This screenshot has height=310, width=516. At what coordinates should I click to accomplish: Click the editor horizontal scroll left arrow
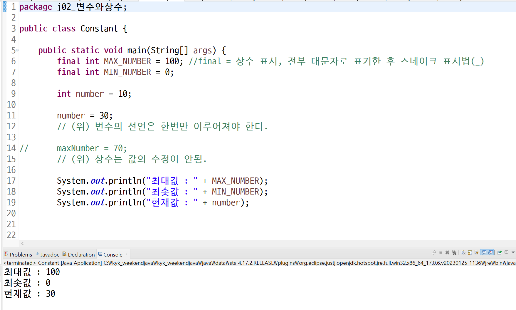23,243
